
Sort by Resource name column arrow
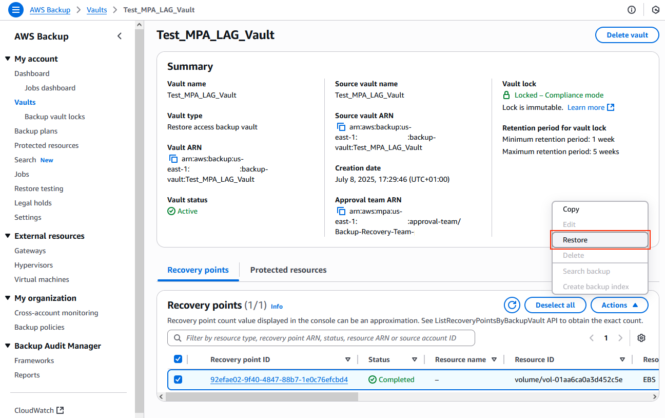point(494,359)
